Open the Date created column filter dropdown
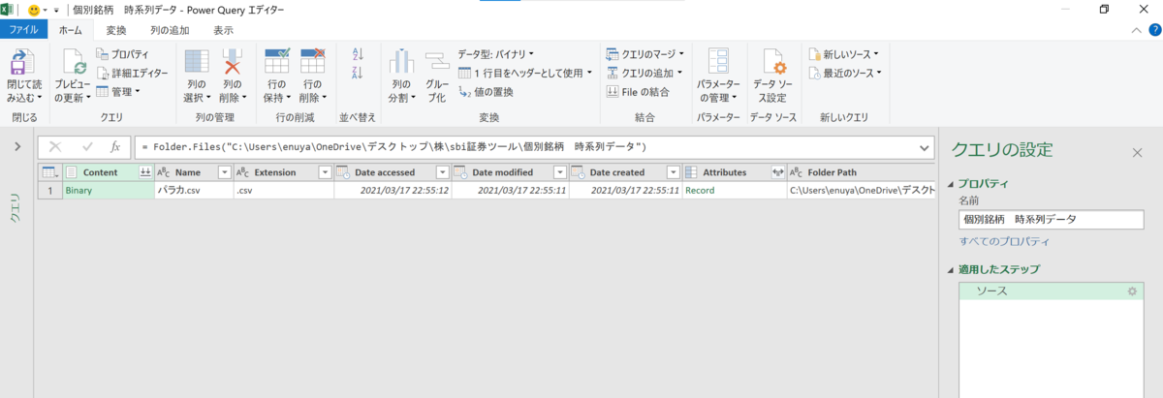This screenshot has height=398, width=1163. point(672,172)
